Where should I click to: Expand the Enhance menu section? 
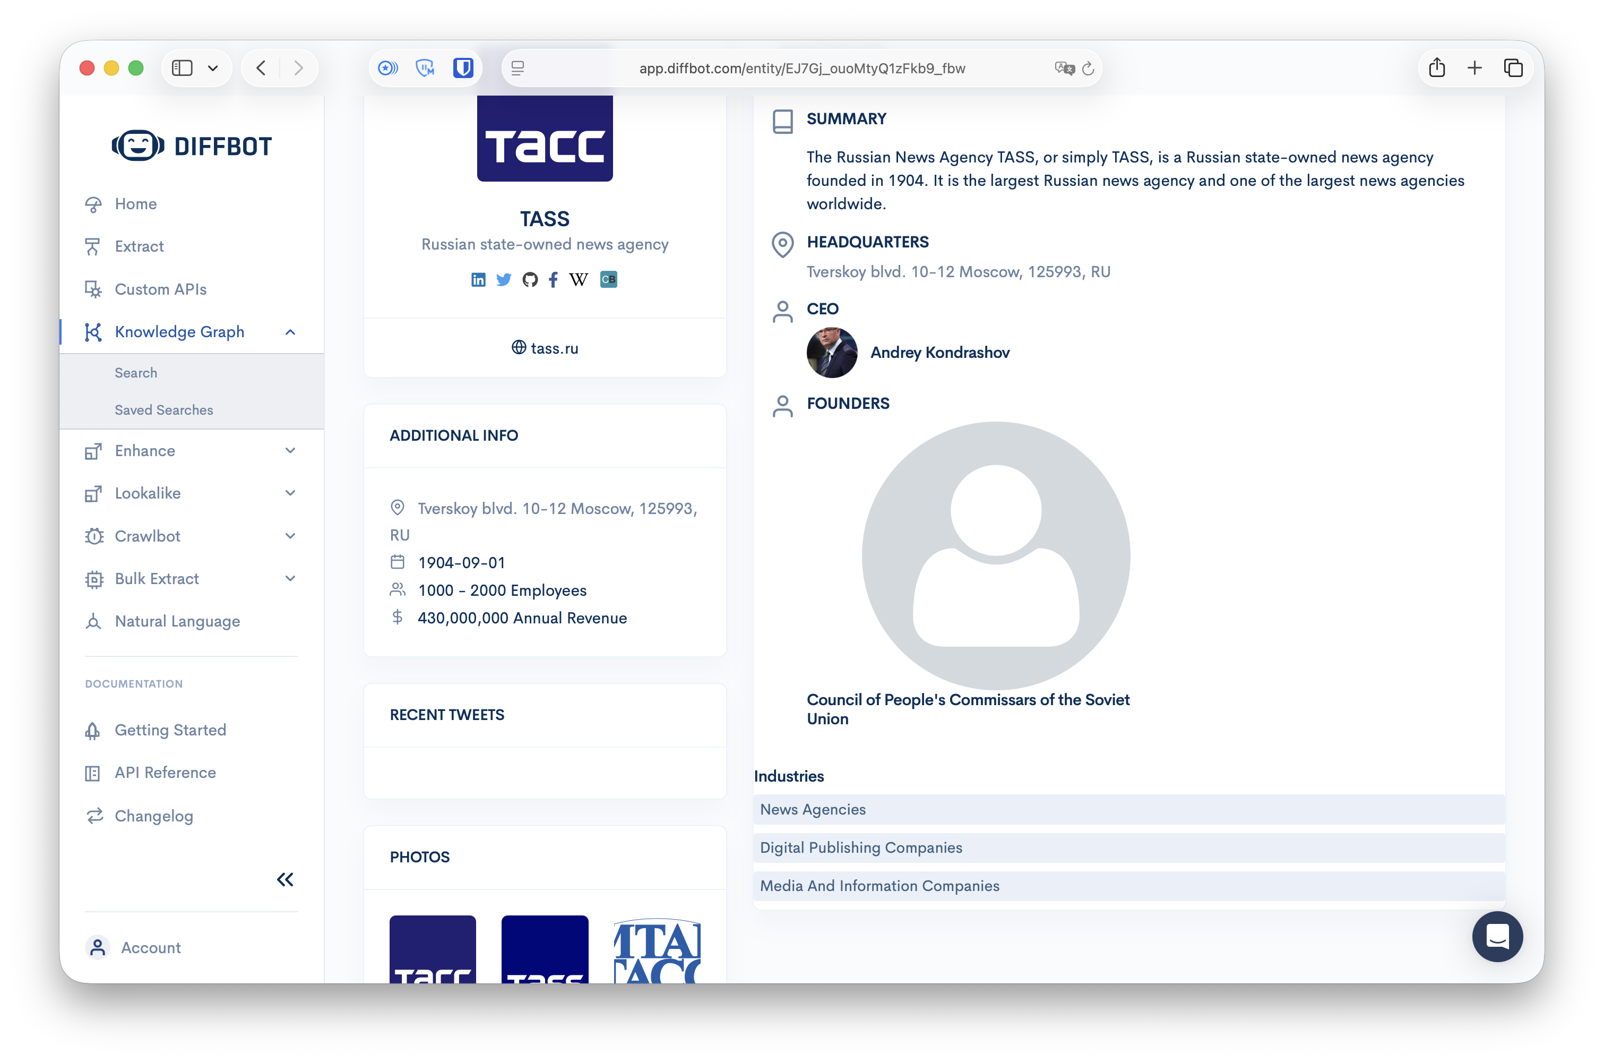[x=290, y=451]
